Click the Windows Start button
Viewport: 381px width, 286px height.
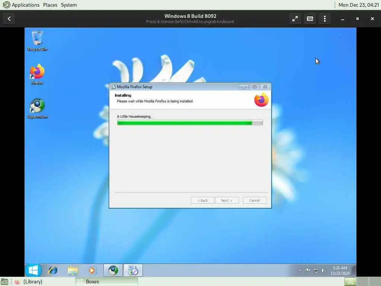click(33, 270)
